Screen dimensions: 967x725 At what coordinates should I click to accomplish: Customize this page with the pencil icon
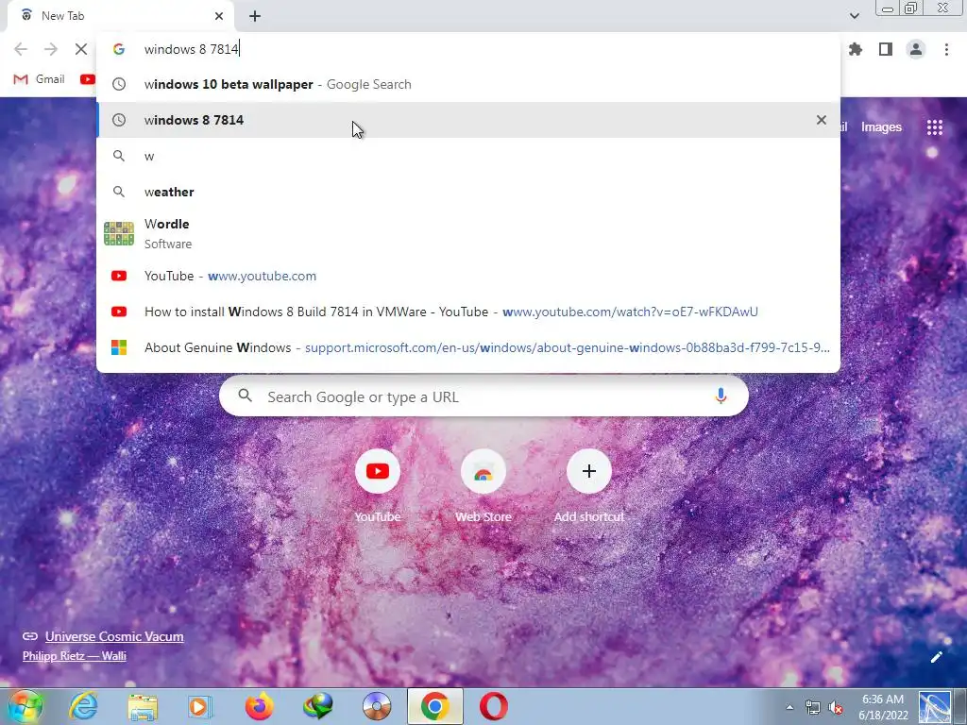pos(936,657)
